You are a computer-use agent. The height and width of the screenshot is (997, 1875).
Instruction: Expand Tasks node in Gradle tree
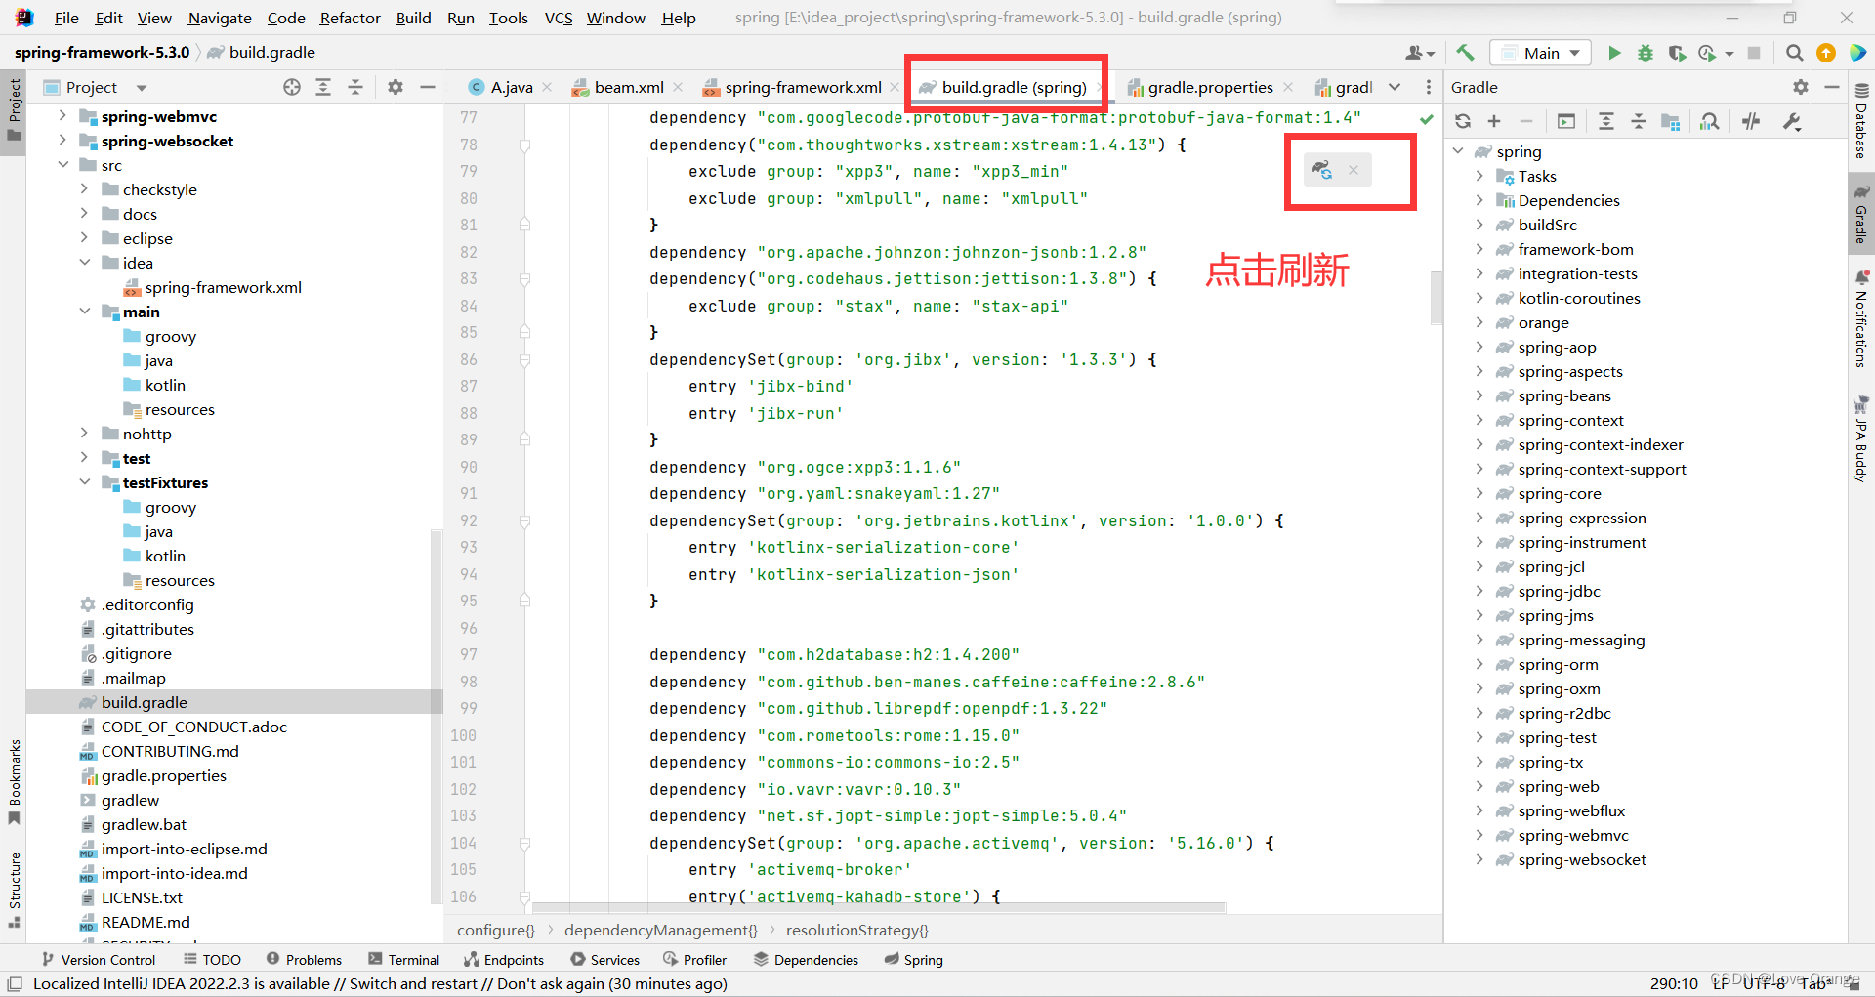(x=1479, y=176)
